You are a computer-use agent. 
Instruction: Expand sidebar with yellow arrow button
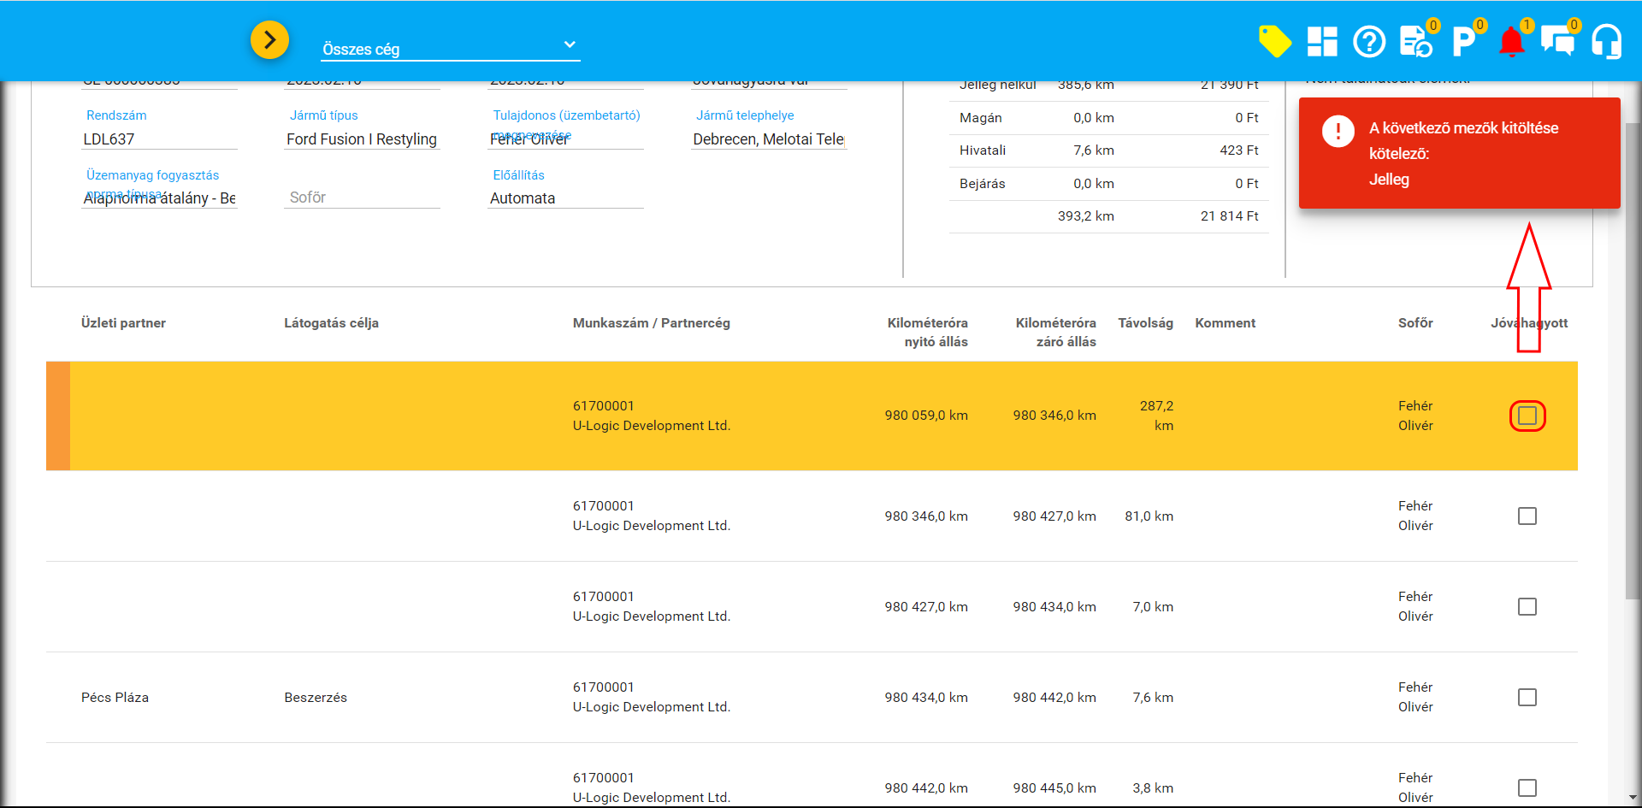click(269, 39)
